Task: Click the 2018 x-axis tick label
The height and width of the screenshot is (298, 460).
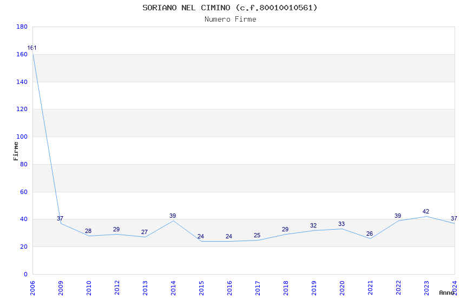Action: point(285,287)
